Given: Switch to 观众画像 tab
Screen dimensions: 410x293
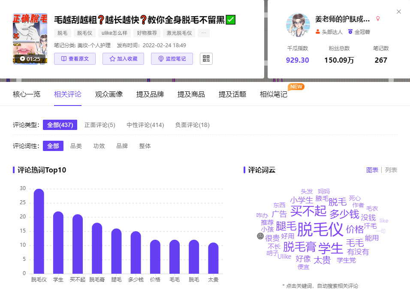Looking at the screenshot, I should (x=109, y=94).
